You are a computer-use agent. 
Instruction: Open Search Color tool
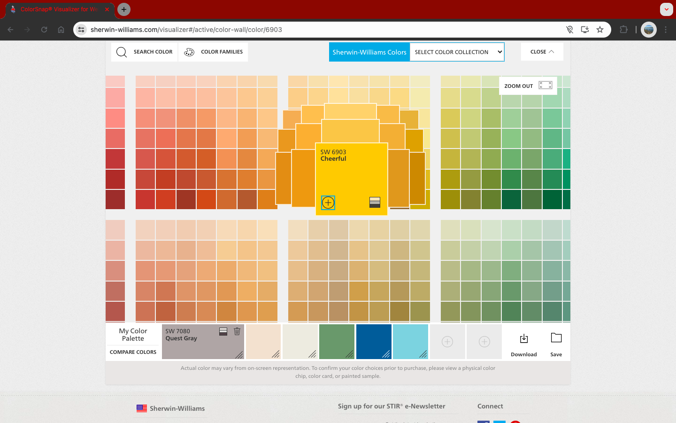[145, 52]
